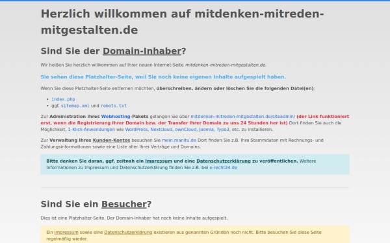Open the index.php file link
Screen dimensions: 390x243
coord(63,99)
